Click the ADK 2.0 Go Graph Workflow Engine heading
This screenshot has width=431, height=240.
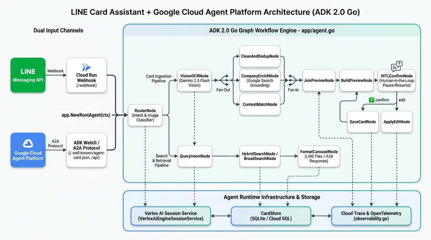(272, 31)
